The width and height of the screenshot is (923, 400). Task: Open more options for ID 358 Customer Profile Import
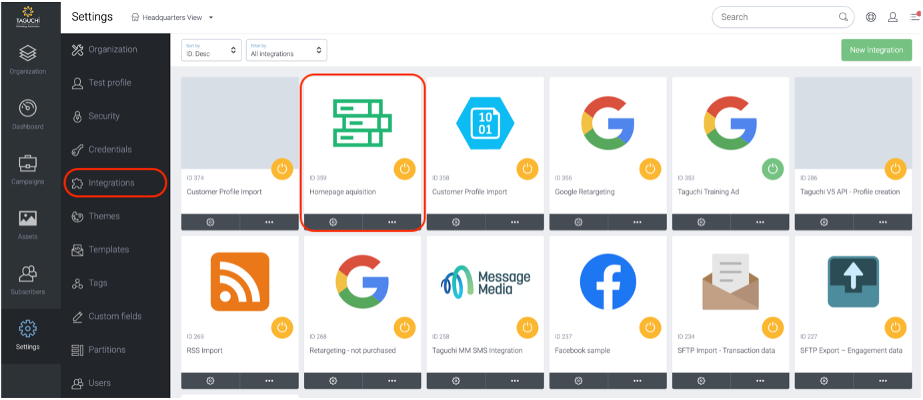pos(515,222)
